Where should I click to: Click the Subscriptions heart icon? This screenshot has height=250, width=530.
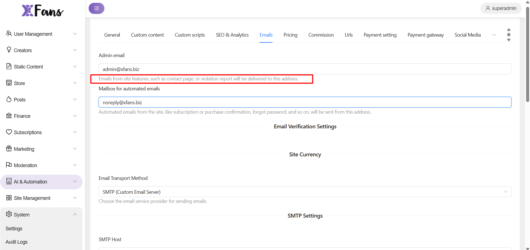tap(9, 132)
